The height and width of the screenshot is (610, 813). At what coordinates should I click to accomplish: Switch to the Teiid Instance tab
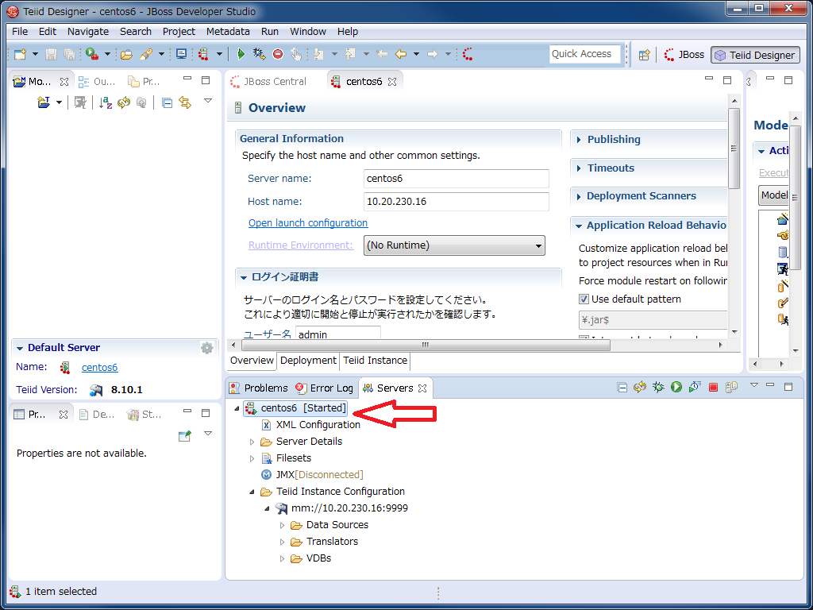(375, 361)
